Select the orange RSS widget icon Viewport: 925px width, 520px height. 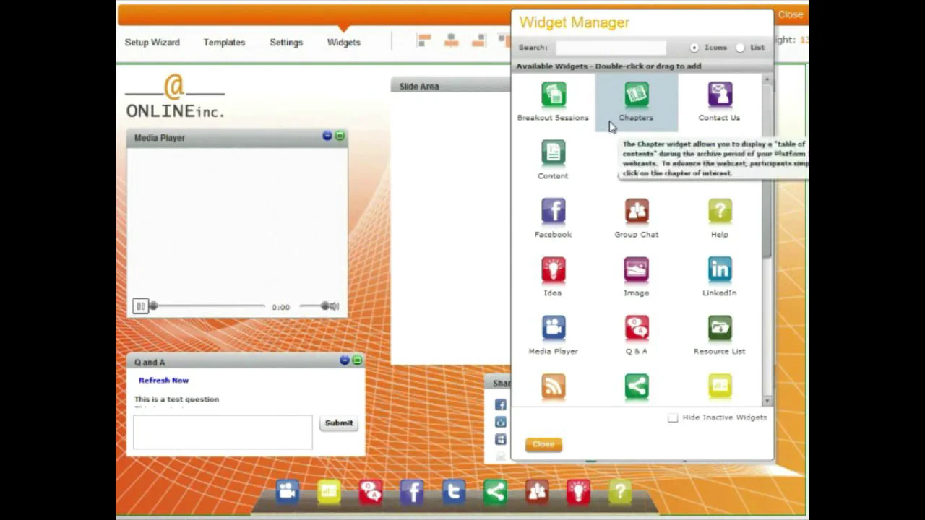coord(554,386)
